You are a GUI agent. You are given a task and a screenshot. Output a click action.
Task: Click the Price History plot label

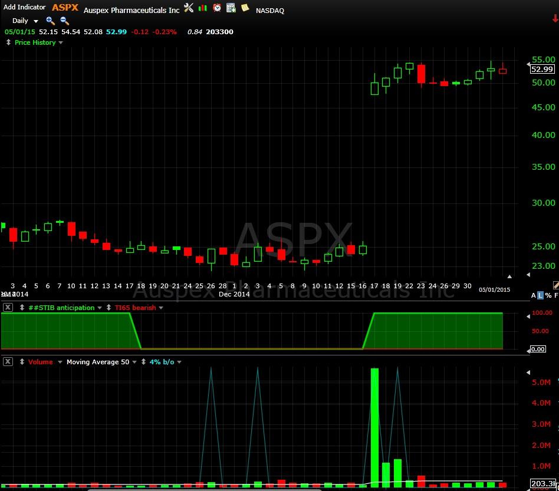pyautogui.click(x=35, y=42)
